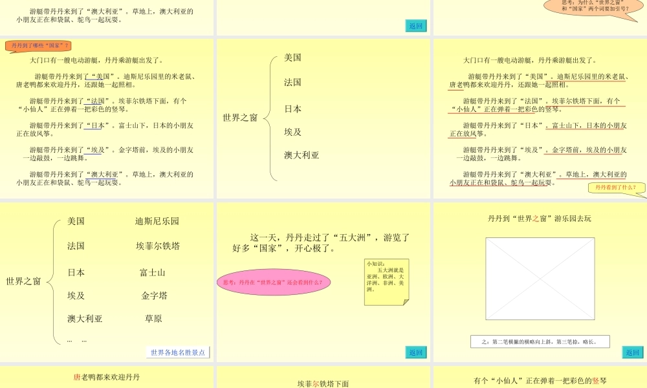Click 金字塔 in the landmark list
This screenshot has height=388, width=647.
point(155,296)
